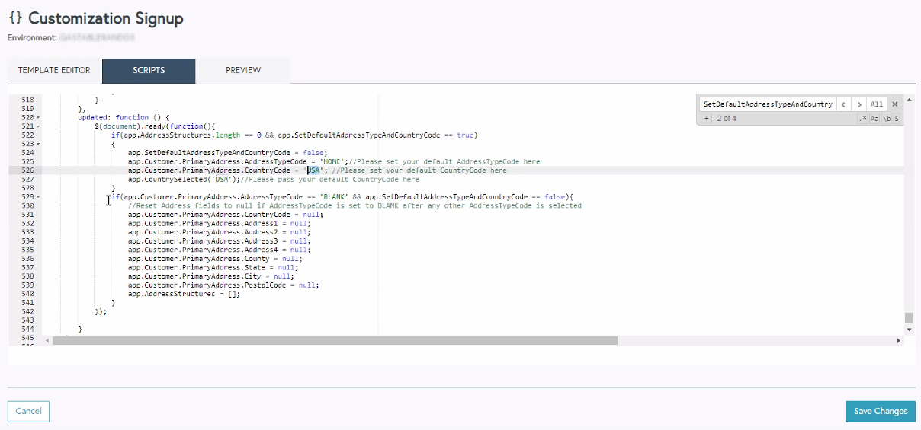
Task: Toggle case sensitive search (Aa)
Action: 874,119
